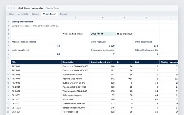Select the SKUs at/below reorder value 1

pos(146,54)
